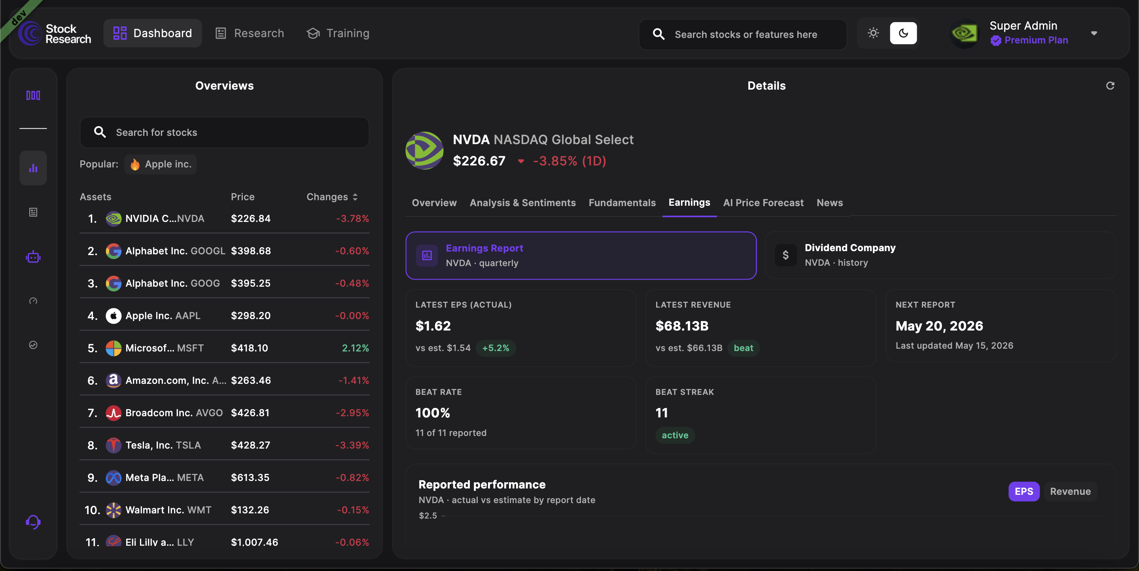Click the Earnings Report chart icon
The height and width of the screenshot is (571, 1139).
point(427,256)
